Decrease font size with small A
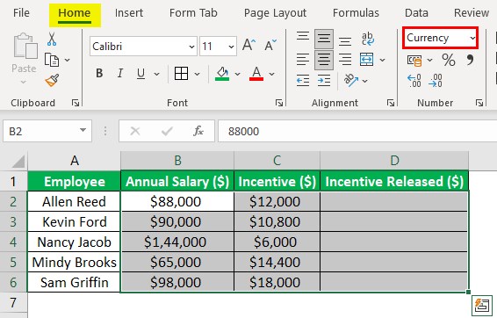The image size is (497, 318). 270,45
